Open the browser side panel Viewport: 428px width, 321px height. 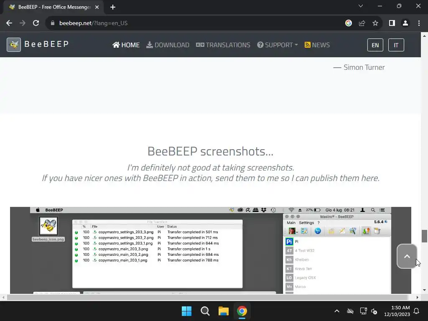392,23
